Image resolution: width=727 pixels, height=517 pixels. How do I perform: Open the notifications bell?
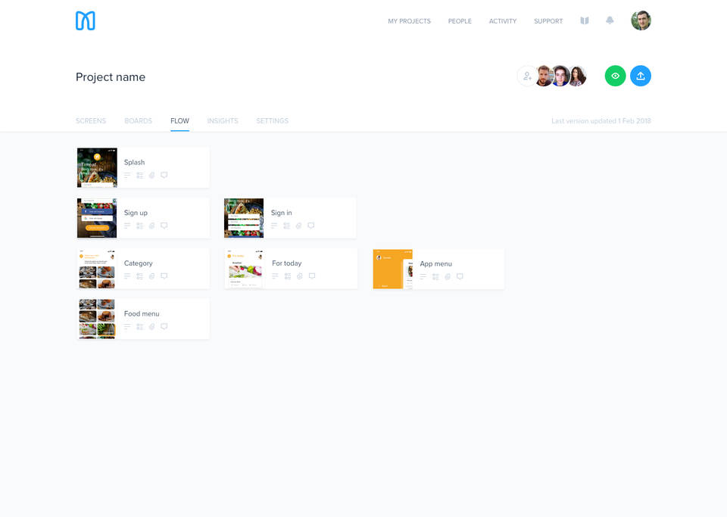coord(610,20)
